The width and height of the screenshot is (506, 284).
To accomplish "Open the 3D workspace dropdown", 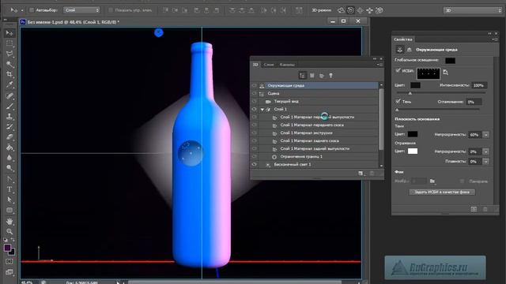I will 473,10.
